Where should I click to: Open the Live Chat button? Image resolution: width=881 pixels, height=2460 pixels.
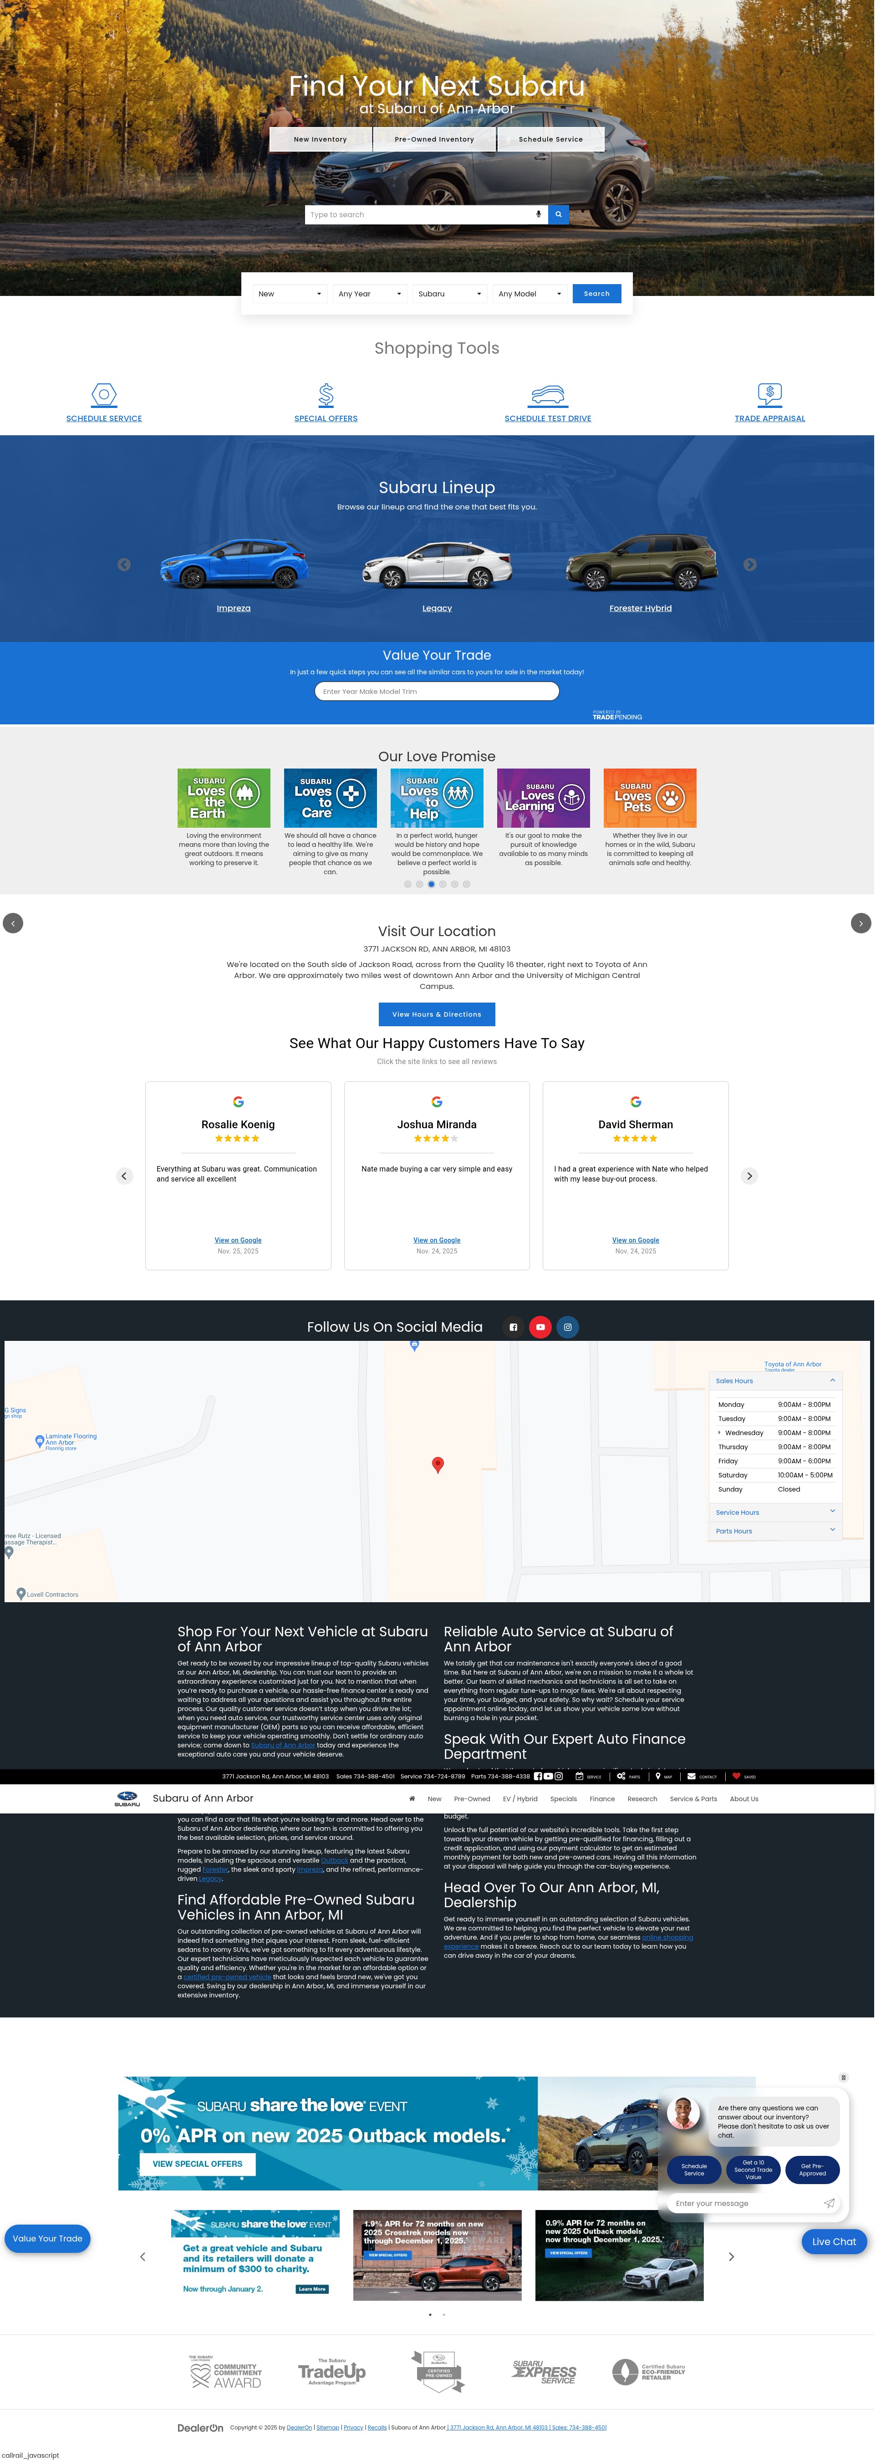coord(833,2241)
